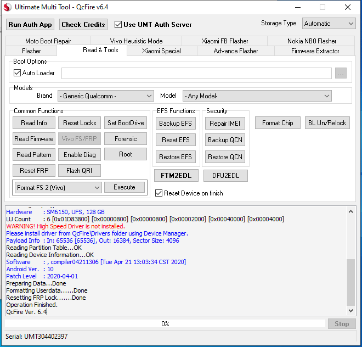The image size is (362, 347).
Task: Click the Hardware SM6150 log line
Action: click(x=55, y=212)
